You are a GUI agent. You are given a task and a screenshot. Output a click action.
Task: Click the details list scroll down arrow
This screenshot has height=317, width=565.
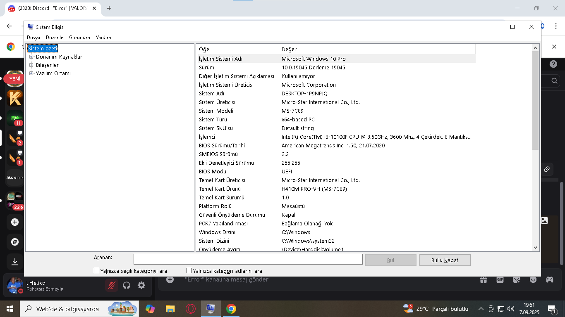pos(536,248)
